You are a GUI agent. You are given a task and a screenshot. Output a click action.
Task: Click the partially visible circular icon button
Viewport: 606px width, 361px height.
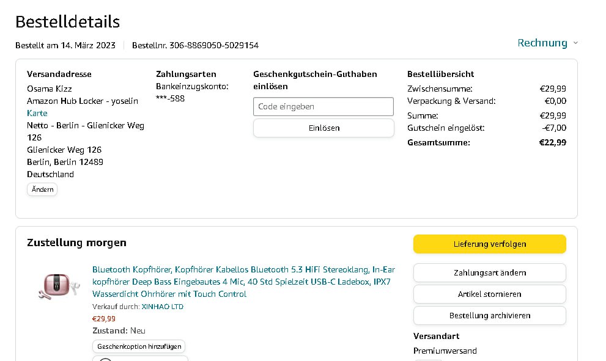tap(105, 359)
